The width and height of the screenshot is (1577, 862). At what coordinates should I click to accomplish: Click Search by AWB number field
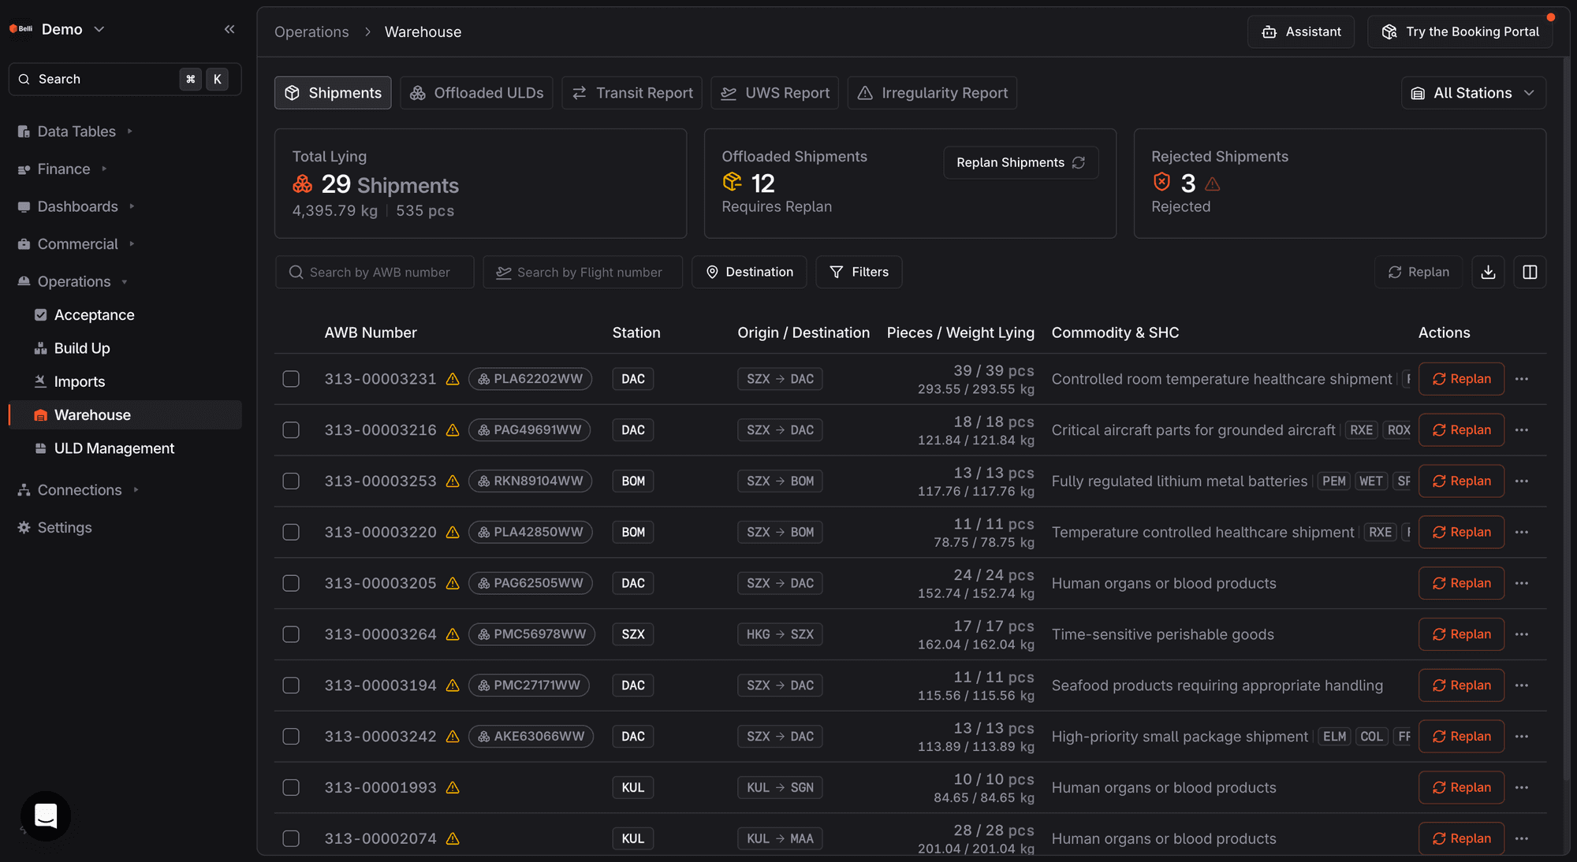(x=375, y=272)
